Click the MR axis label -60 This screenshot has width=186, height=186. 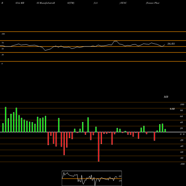coord(182,152)
